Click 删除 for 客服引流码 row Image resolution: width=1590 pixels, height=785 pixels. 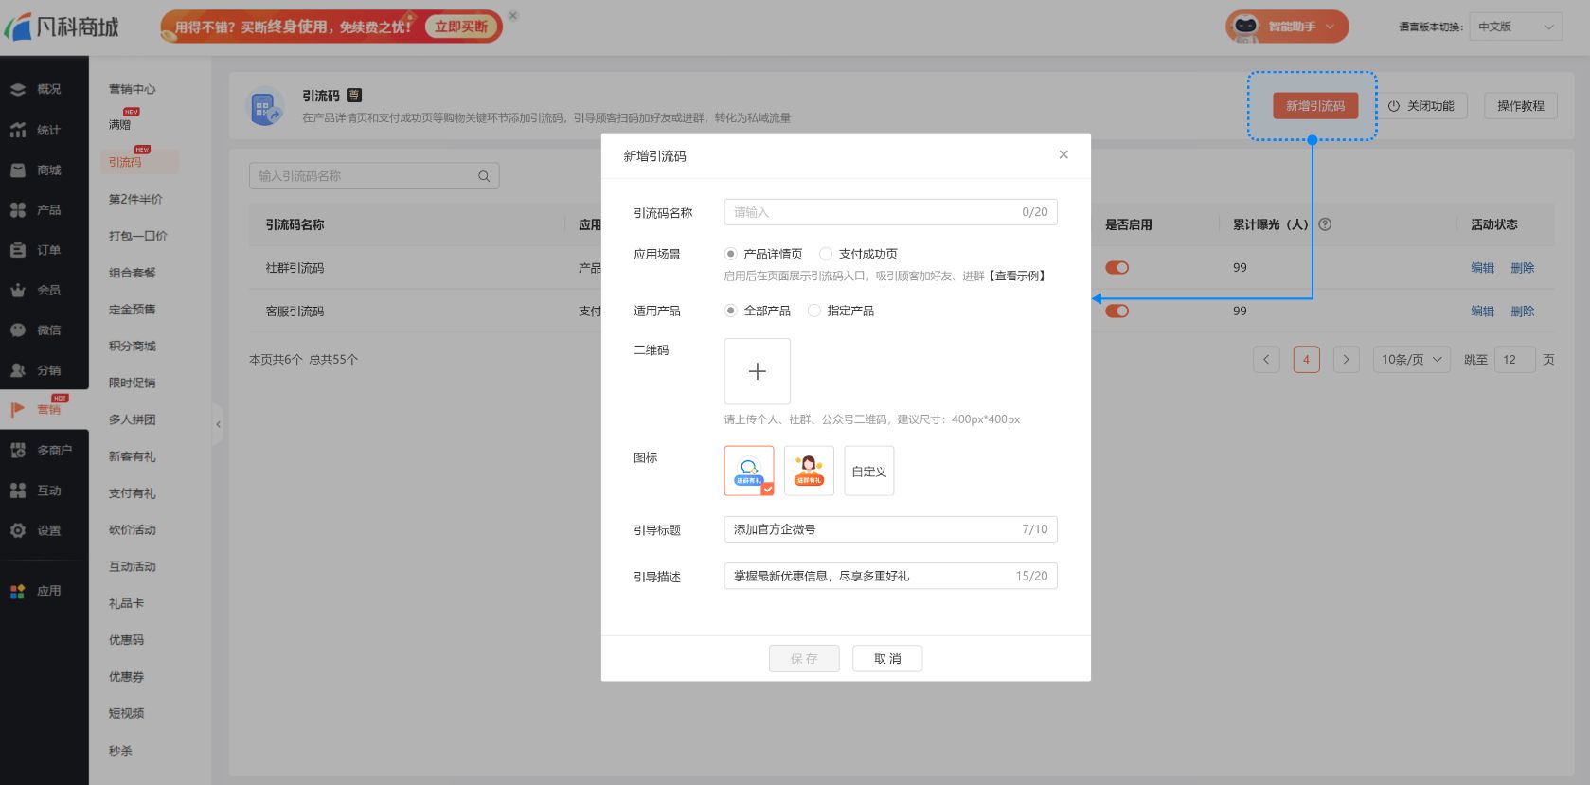click(1523, 312)
